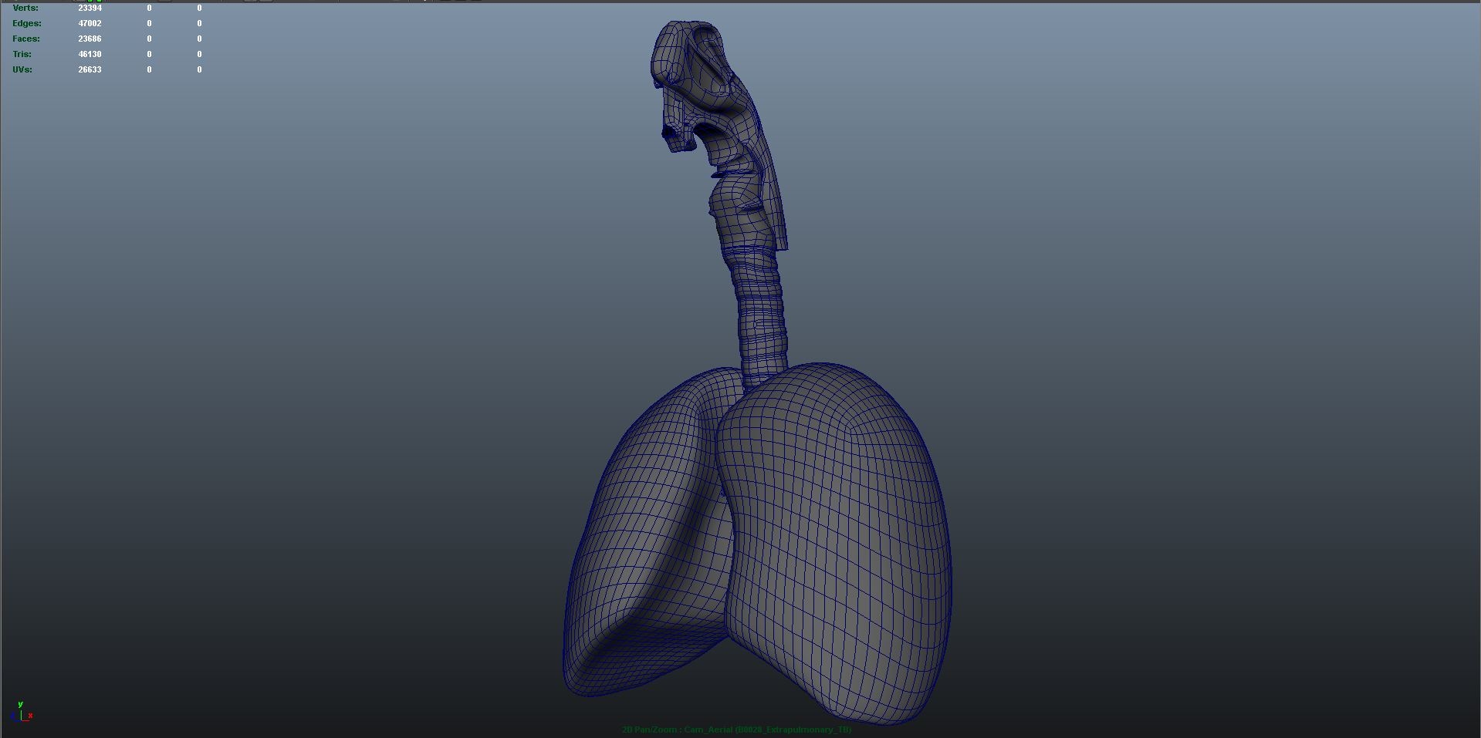Click the view axis gizmo origin corner
The image size is (1481, 738).
tap(21, 720)
